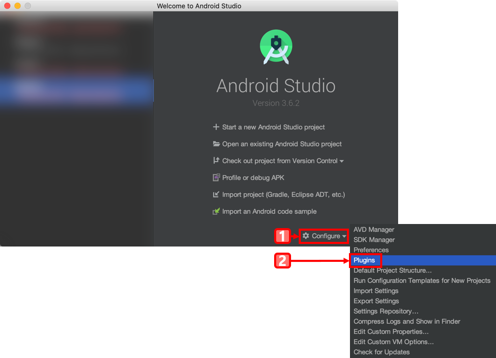Import project (Gradle, Eclipse ADT, etc.)
Viewport: 496px width, 358px height.
click(x=283, y=194)
